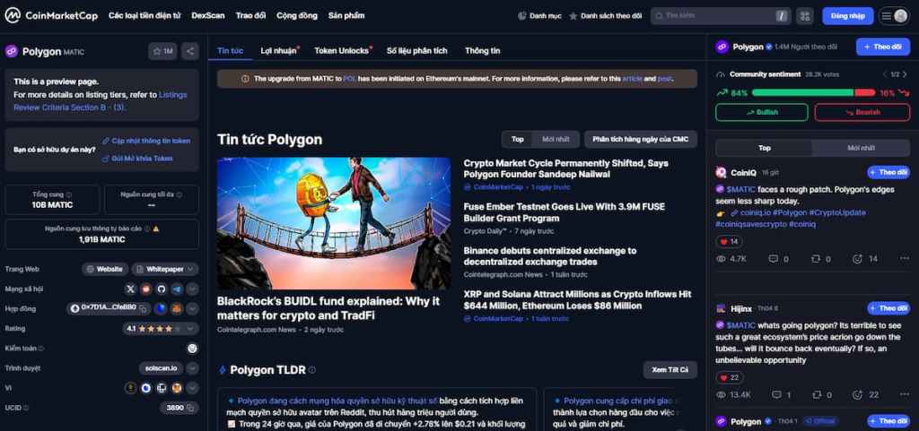Open the hamburger profile menu
Viewport: 919px width, 431px height.
coord(894,16)
